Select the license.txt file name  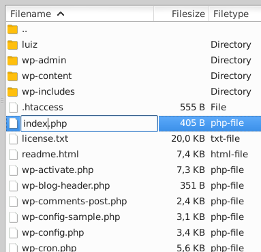[x=45, y=138]
